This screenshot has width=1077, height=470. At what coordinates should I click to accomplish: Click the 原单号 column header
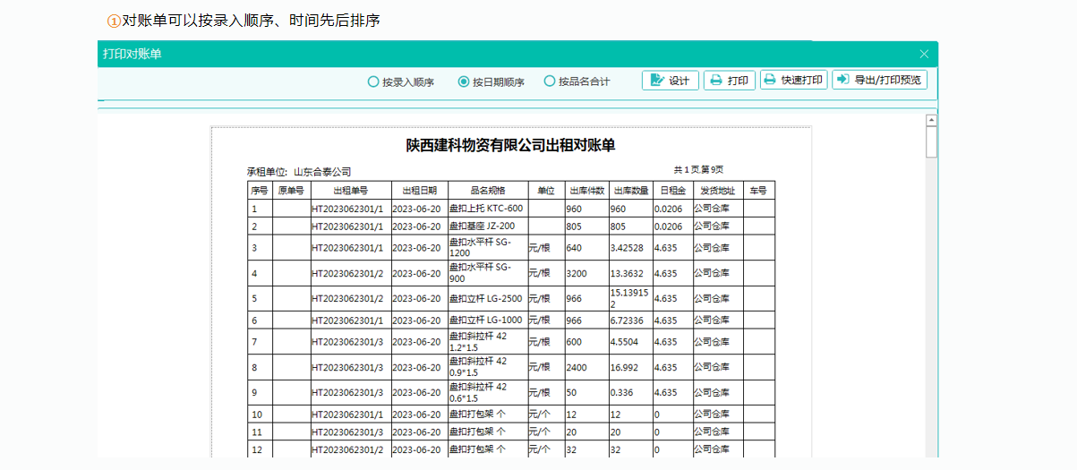pyautogui.click(x=291, y=191)
